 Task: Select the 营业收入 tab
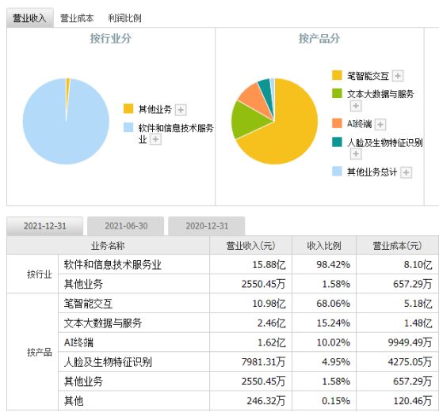(x=29, y=18)
